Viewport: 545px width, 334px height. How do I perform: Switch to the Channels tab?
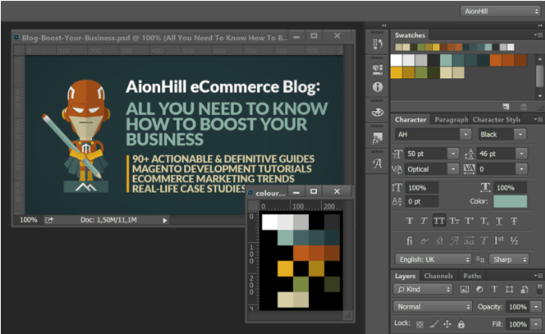tap(439, 276)
